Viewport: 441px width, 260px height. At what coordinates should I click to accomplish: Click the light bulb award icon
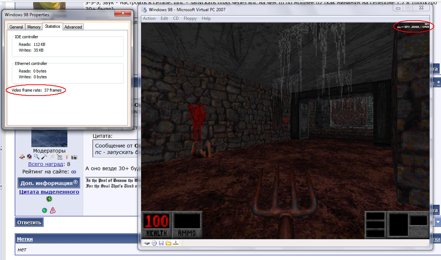click(x=67, y=157)
